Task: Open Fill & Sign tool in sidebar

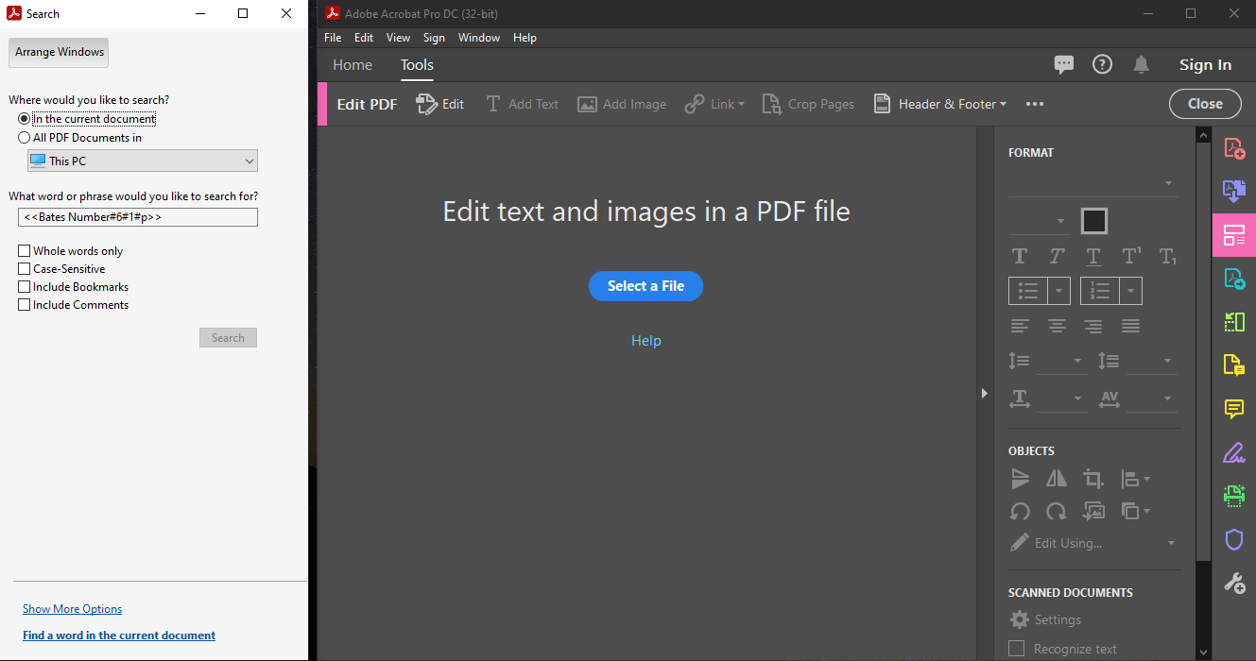Action: click(x=1234, y=452)
